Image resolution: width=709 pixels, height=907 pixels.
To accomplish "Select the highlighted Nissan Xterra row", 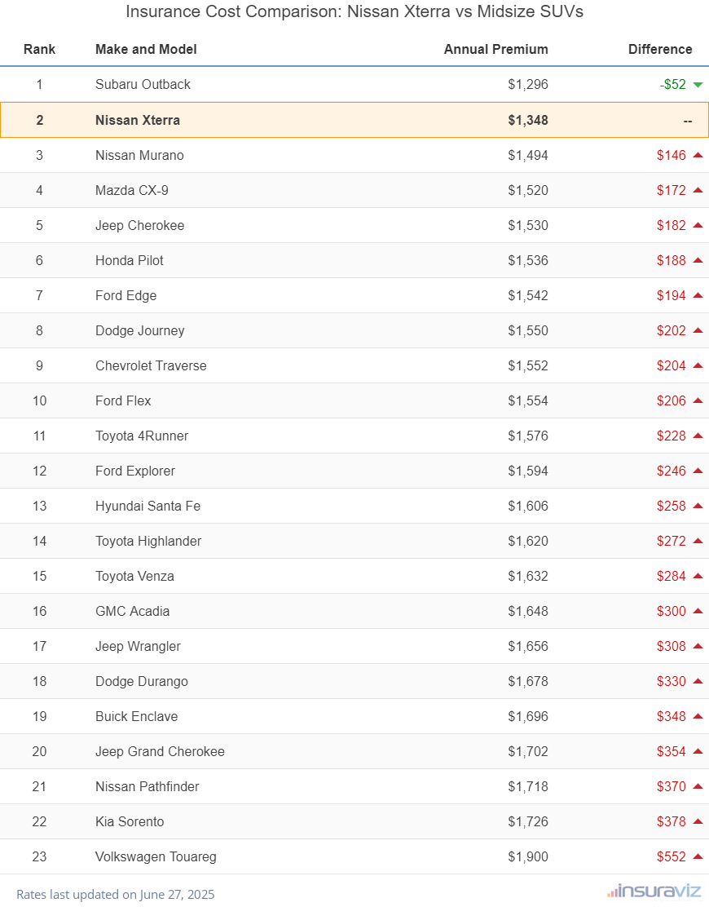I will point(354,120).
